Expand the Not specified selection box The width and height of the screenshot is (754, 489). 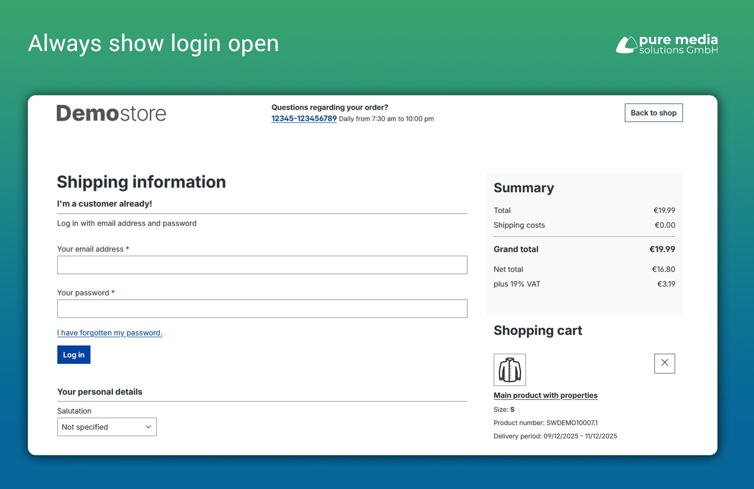(x=106, y=427)
